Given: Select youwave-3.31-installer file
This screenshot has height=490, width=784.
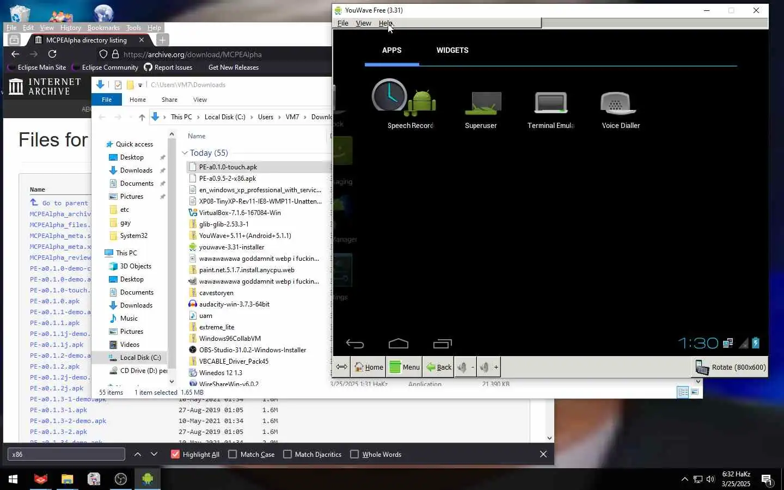Looking at the screenshot, I should point(231,247).
